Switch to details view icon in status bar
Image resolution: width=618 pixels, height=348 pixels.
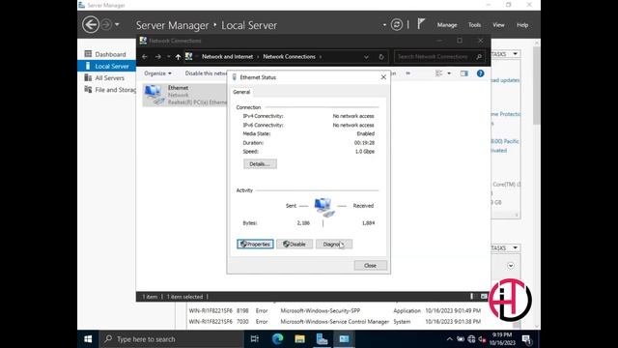pyautogui.click(x=472, y=297)
